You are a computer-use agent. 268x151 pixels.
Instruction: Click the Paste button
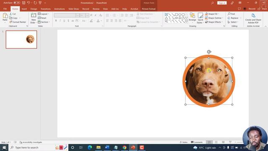(5, 18)
